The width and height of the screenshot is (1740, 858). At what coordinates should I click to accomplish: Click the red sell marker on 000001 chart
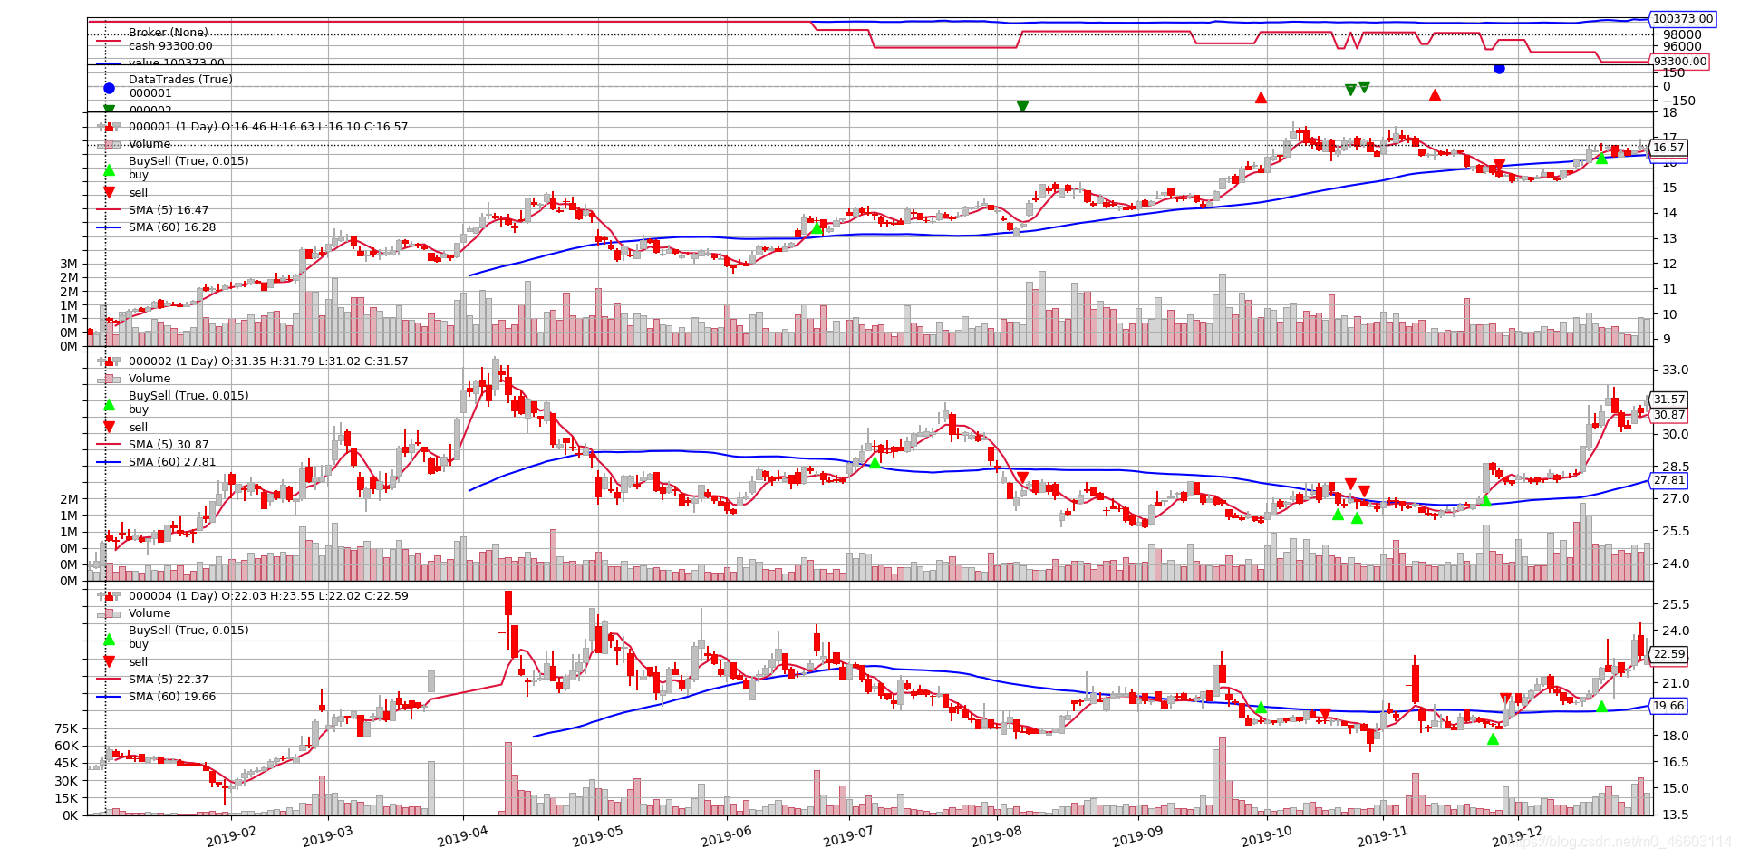pos(1499,166)
